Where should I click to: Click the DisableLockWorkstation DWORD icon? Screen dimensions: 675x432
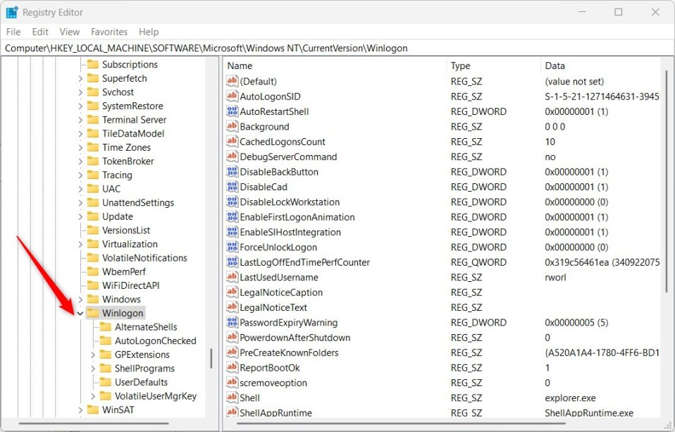(x=232, y=202)
